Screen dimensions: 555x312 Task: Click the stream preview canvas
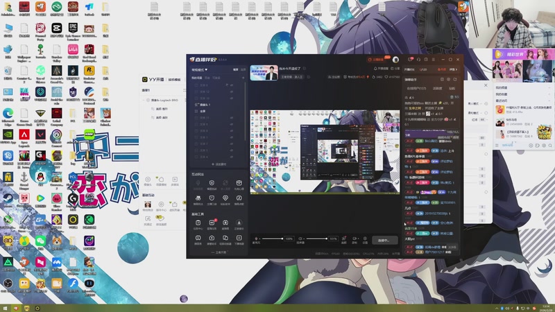pos(325,152)
